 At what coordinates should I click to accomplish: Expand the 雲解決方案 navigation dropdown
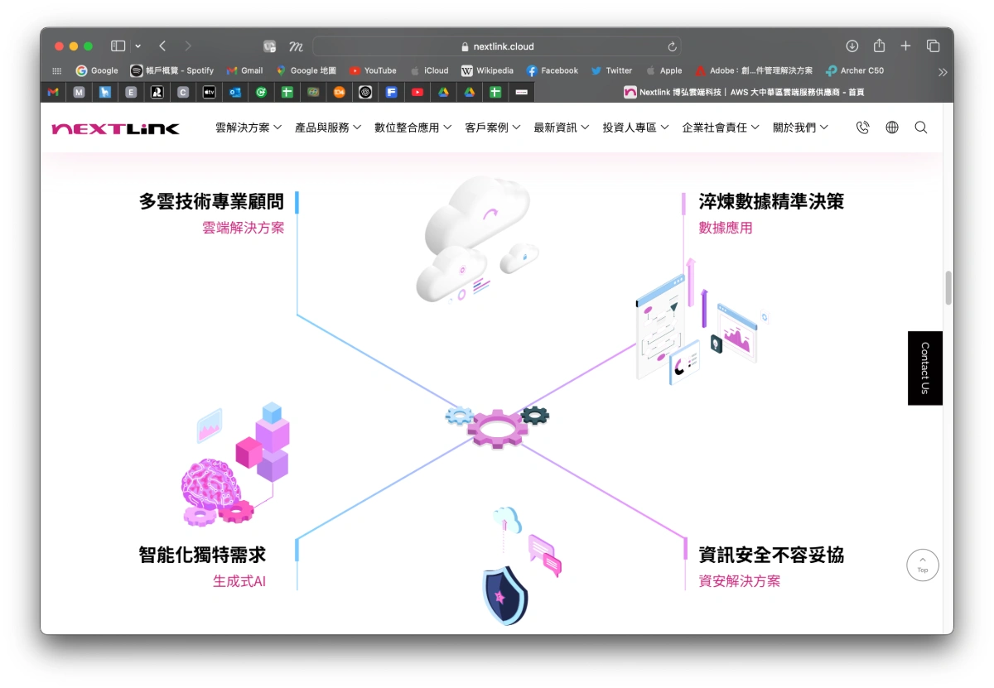[247, 127]
